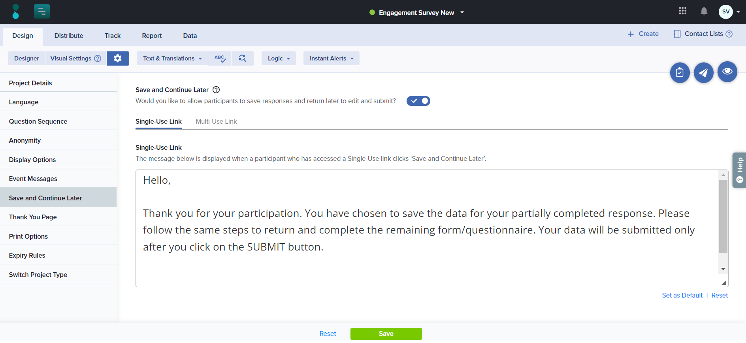Click the settings gear icon
This screenshot has width=746, height=343.
tap(117, 58)
